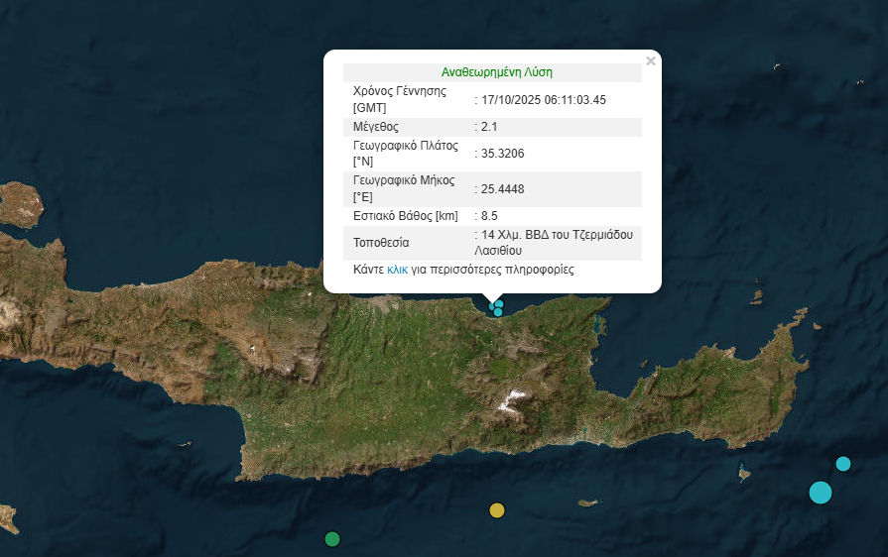Click the magnitude value 2.1
888x557 pixels.
491,127
